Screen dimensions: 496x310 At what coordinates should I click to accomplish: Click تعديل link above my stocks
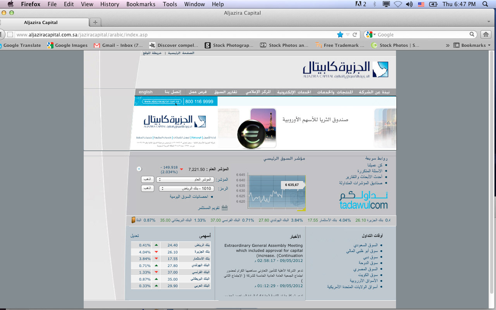point(134,236)
